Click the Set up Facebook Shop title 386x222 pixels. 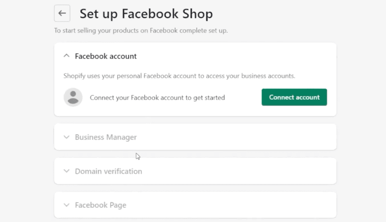[146, 14]
